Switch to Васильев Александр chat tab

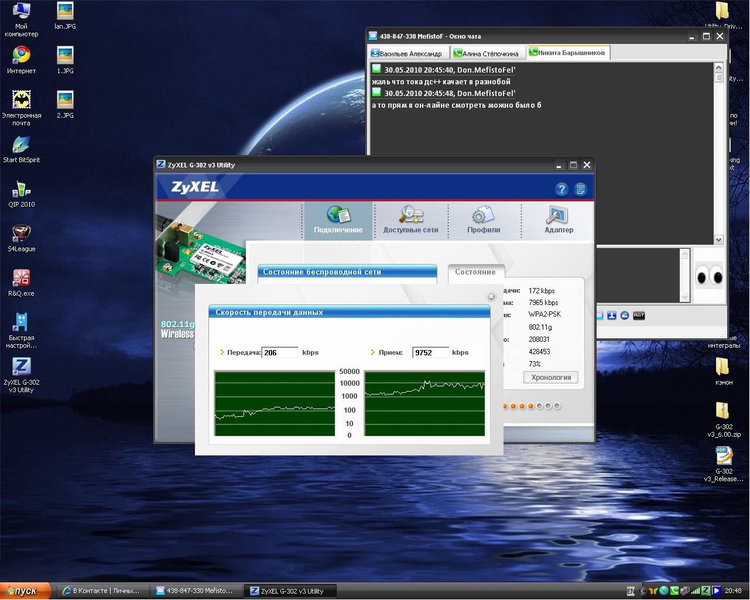409,53
